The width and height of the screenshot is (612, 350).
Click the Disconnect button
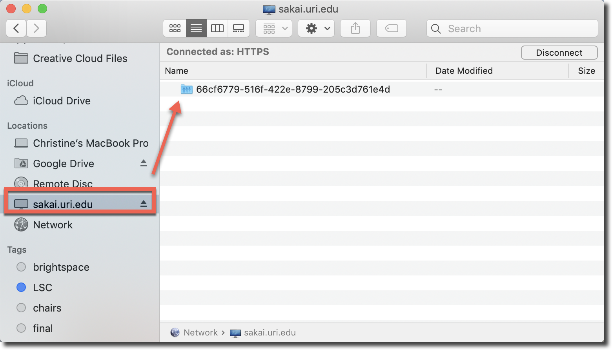[559, 53]
